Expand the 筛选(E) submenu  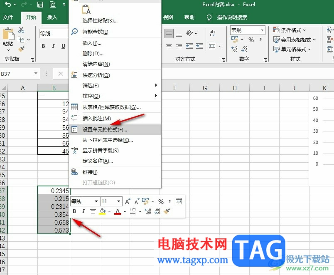pyautogui.click(x=115, y=86)
